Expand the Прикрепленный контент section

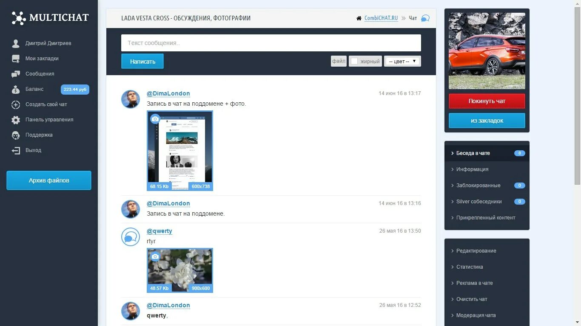(x=487, y=218)
